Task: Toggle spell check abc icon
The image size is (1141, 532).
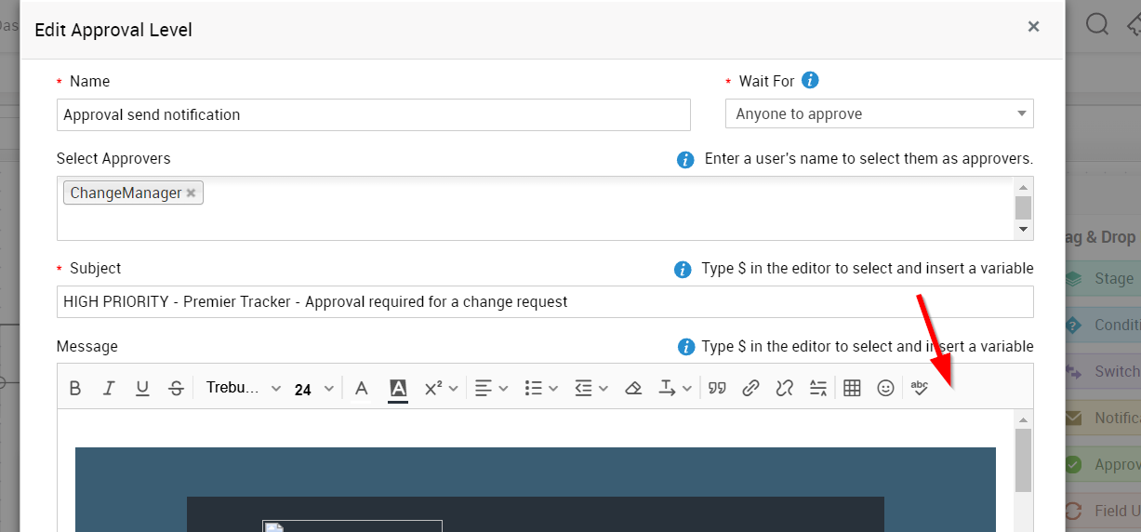Action: 920,388
